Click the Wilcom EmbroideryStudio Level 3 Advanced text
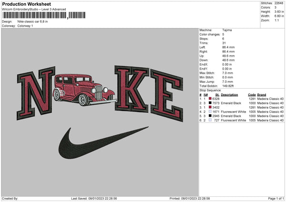The height and width of the screenshot is (202, 286). click(x=34, y=10)
